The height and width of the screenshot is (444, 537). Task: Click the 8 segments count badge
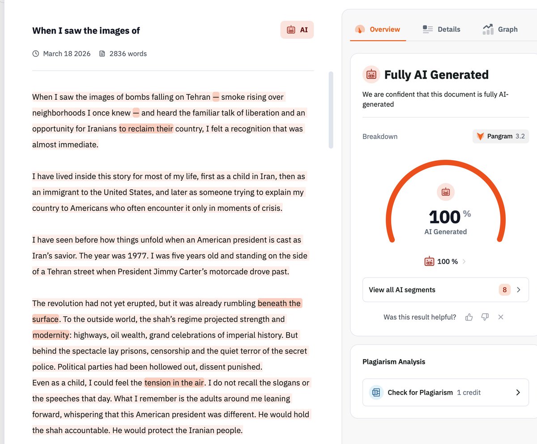(504, 290)
